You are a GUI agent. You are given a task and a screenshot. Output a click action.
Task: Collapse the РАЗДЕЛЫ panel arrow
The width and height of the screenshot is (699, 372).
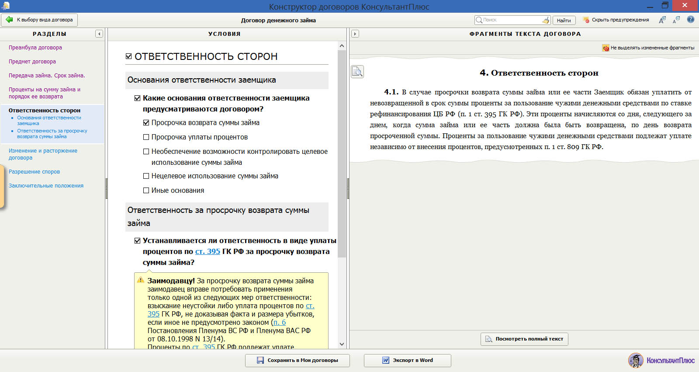[x=99, y=34]
